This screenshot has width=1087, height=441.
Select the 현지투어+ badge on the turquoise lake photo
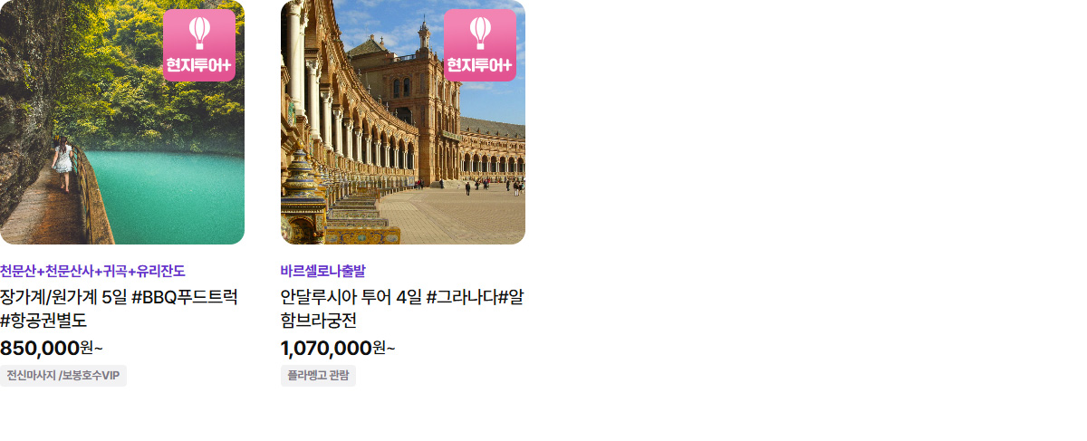[x=199, y=45]
